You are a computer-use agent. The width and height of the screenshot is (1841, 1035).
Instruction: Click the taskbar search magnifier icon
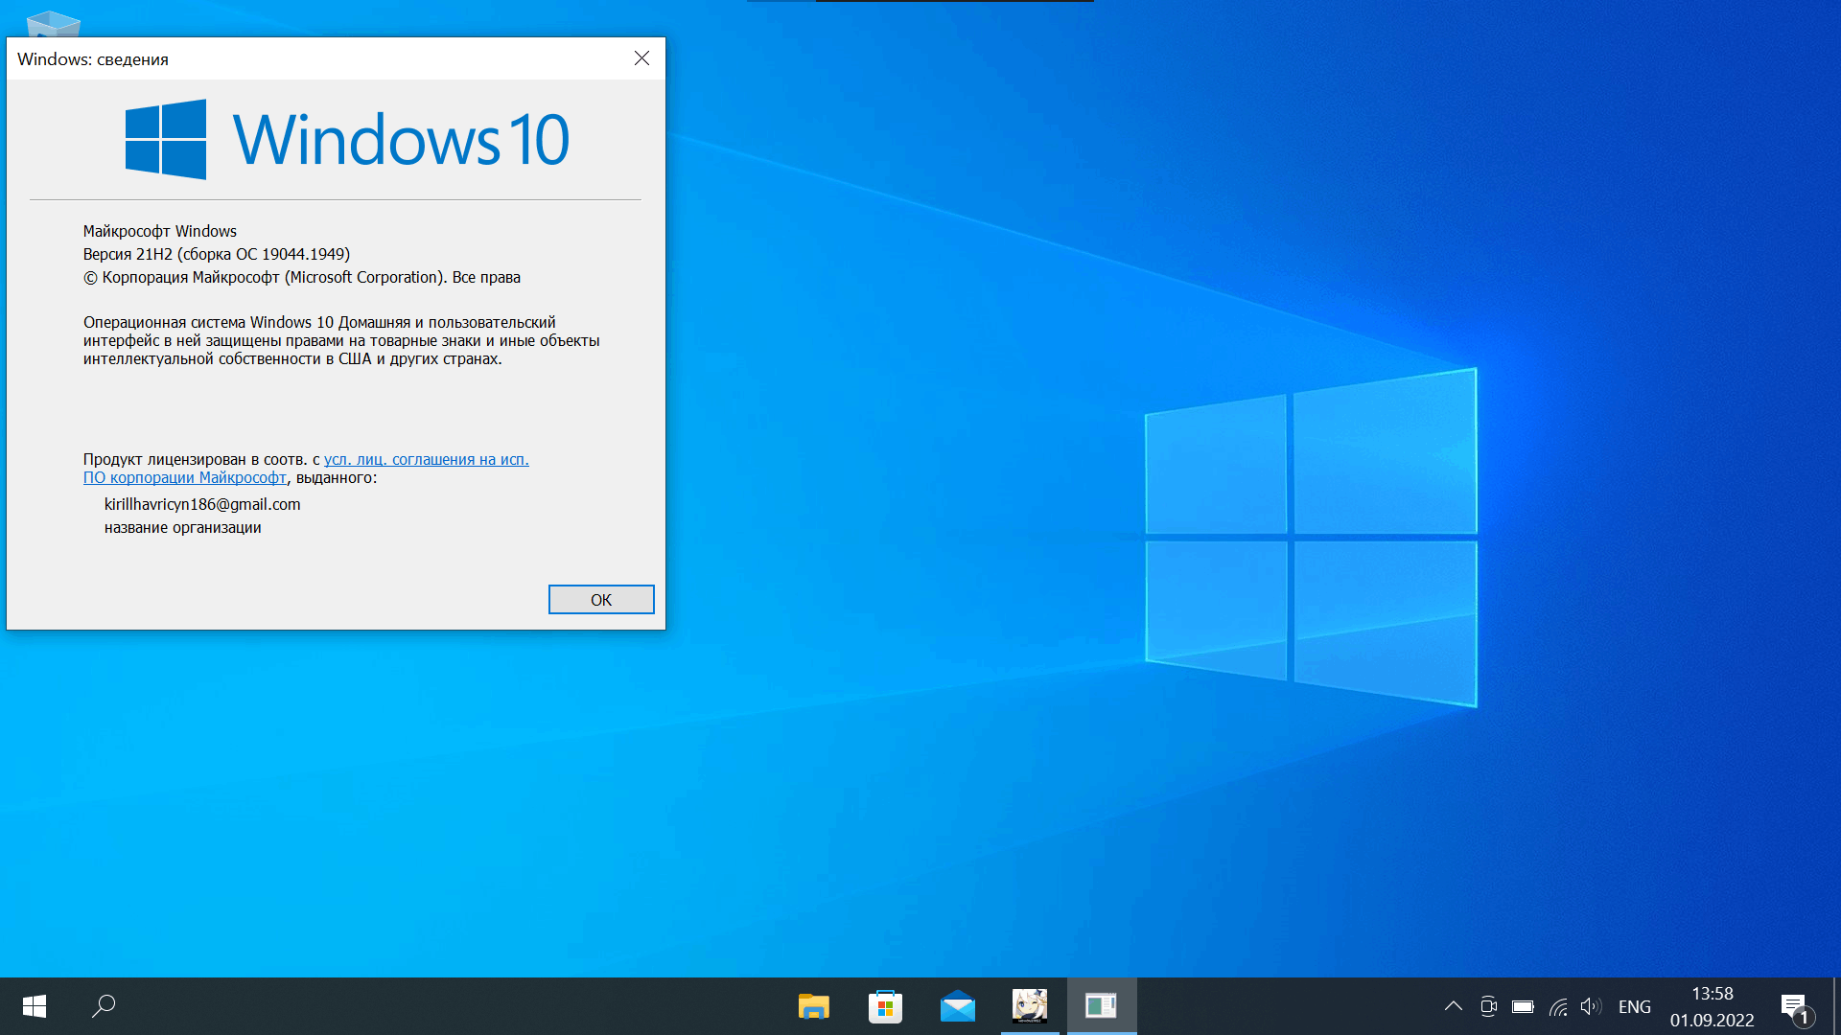click(104, 1006)
